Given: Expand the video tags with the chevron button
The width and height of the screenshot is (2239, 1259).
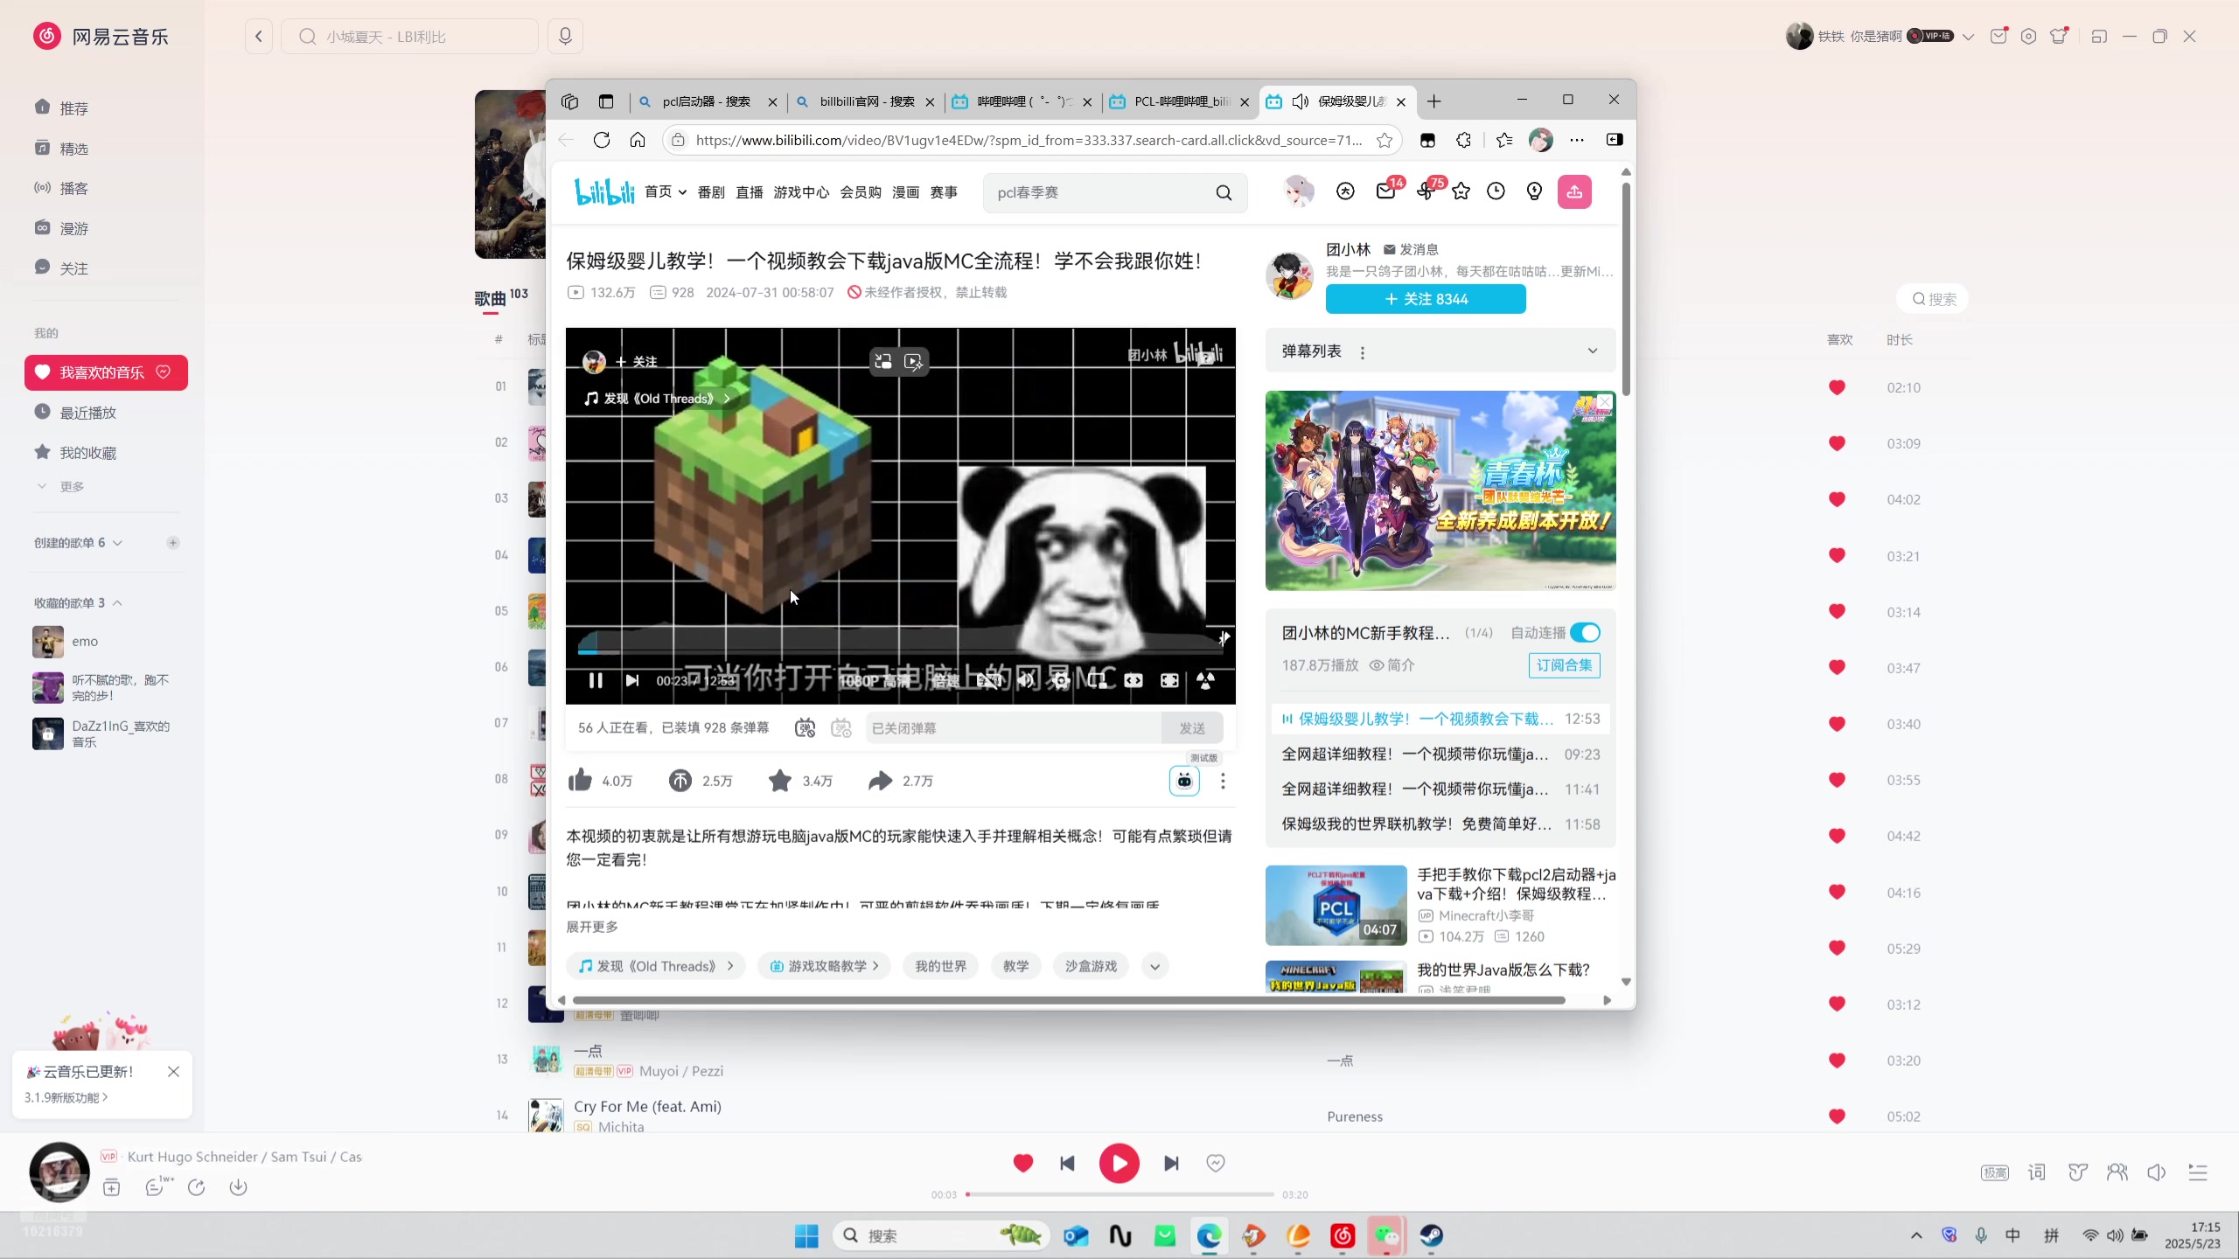Looking at the screenshot, I should tap(1154, 966).
